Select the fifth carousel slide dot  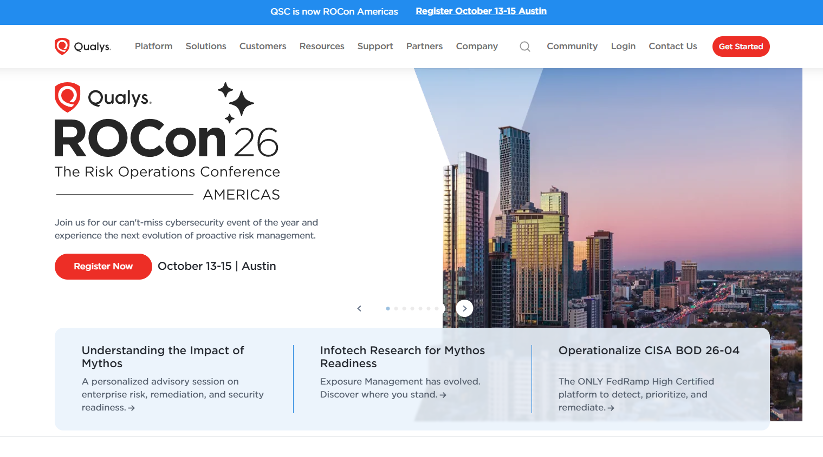point(420,308)
